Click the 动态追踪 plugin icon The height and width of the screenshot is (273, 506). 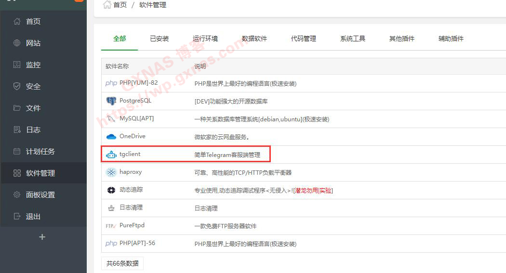[111, 190]
